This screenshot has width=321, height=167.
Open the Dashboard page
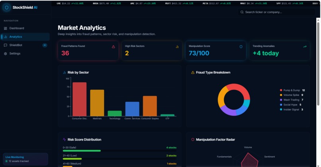[x=25, y=28]
